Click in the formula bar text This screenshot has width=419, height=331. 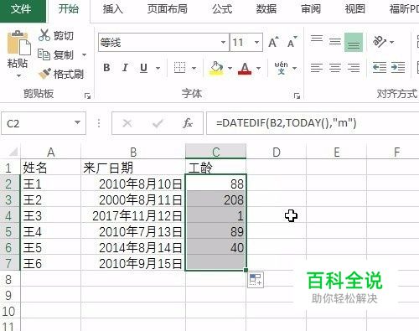coord(286,123)
